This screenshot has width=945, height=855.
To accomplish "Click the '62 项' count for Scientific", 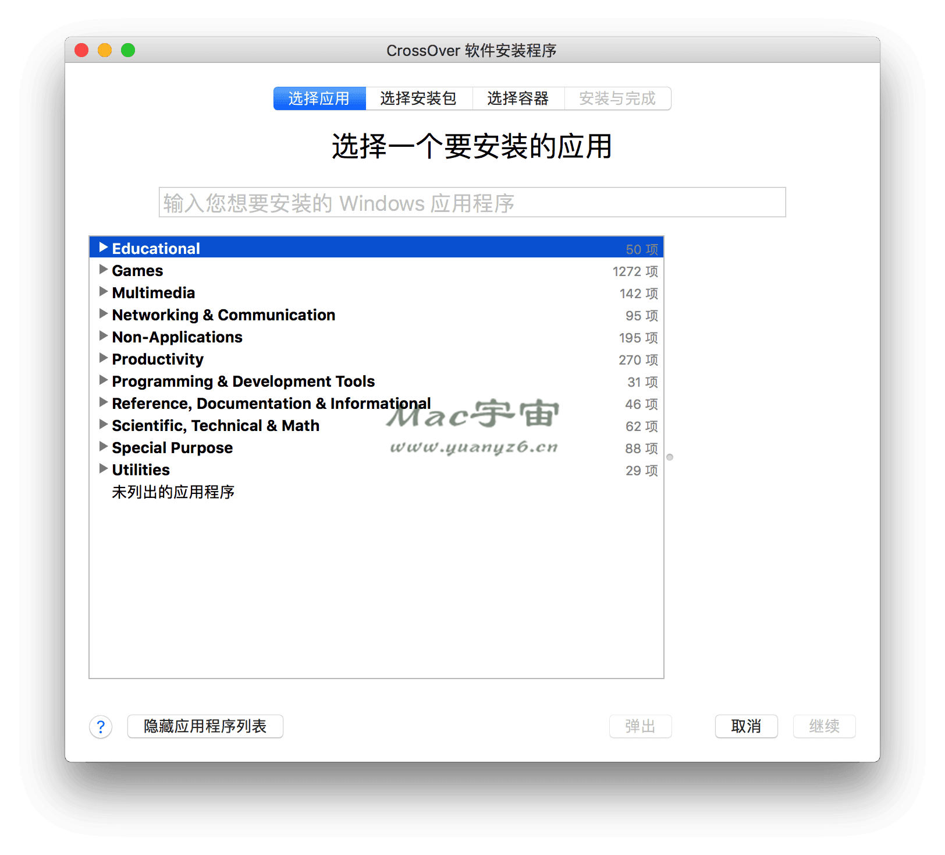I will (642, 426).
